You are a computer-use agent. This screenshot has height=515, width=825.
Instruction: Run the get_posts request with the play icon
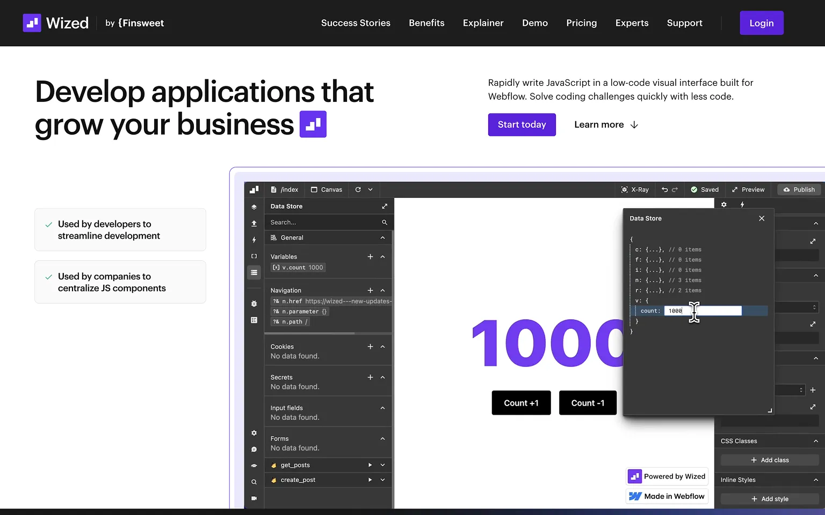click(370, 465)
